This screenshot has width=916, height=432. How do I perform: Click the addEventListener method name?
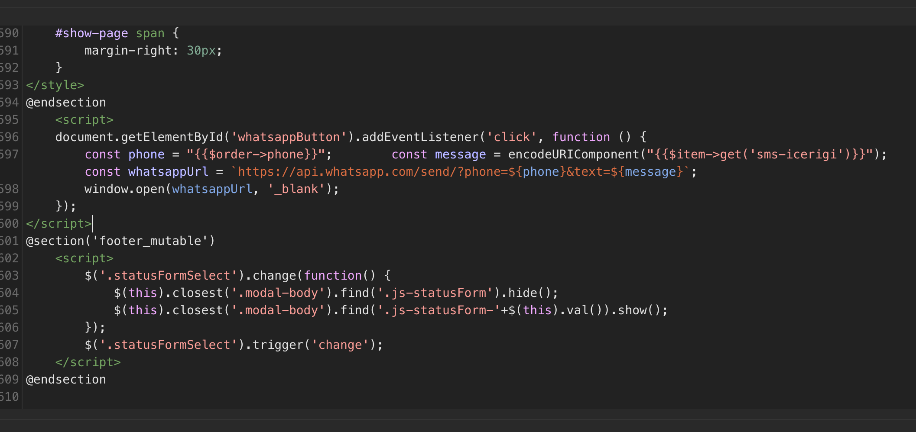coord(420,137)
